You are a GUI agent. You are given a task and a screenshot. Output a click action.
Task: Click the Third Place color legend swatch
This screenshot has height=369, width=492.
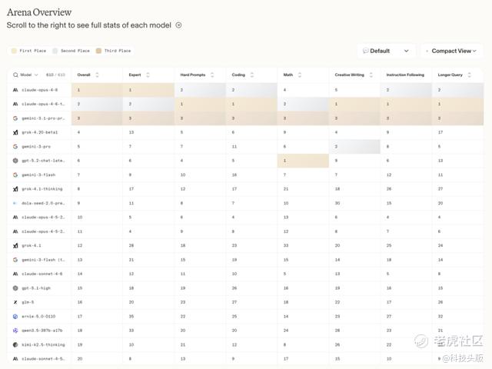pyautogui.click(x=98, y=51)
